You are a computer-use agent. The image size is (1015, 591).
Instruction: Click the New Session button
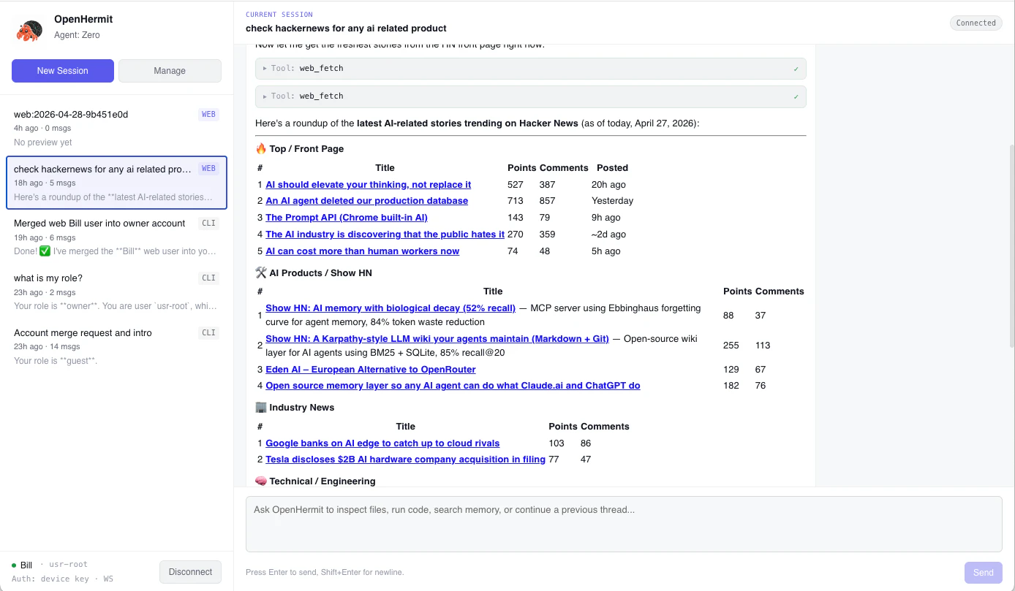tap(62, 70)
